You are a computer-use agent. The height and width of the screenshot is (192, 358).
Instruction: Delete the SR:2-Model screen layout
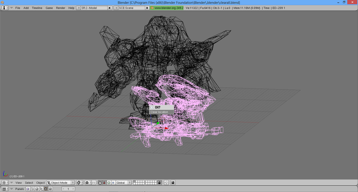tap(109, 8)
